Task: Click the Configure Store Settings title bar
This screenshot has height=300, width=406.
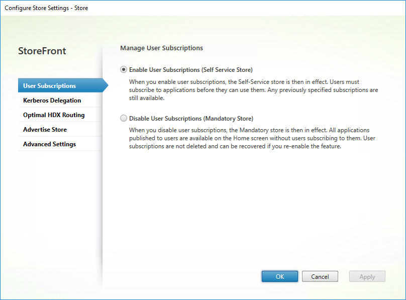Action: pos(46,8)
